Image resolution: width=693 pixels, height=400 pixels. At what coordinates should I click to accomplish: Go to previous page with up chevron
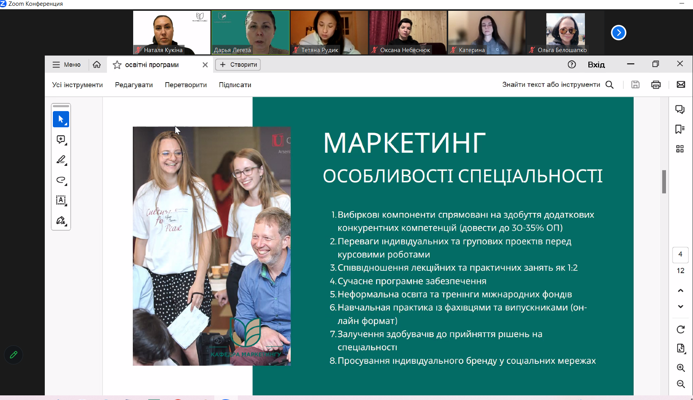[x=680, y=290]
